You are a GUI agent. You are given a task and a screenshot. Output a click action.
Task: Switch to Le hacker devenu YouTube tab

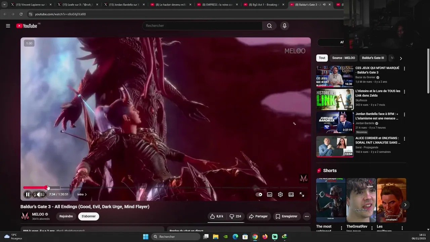click(170, 5)
